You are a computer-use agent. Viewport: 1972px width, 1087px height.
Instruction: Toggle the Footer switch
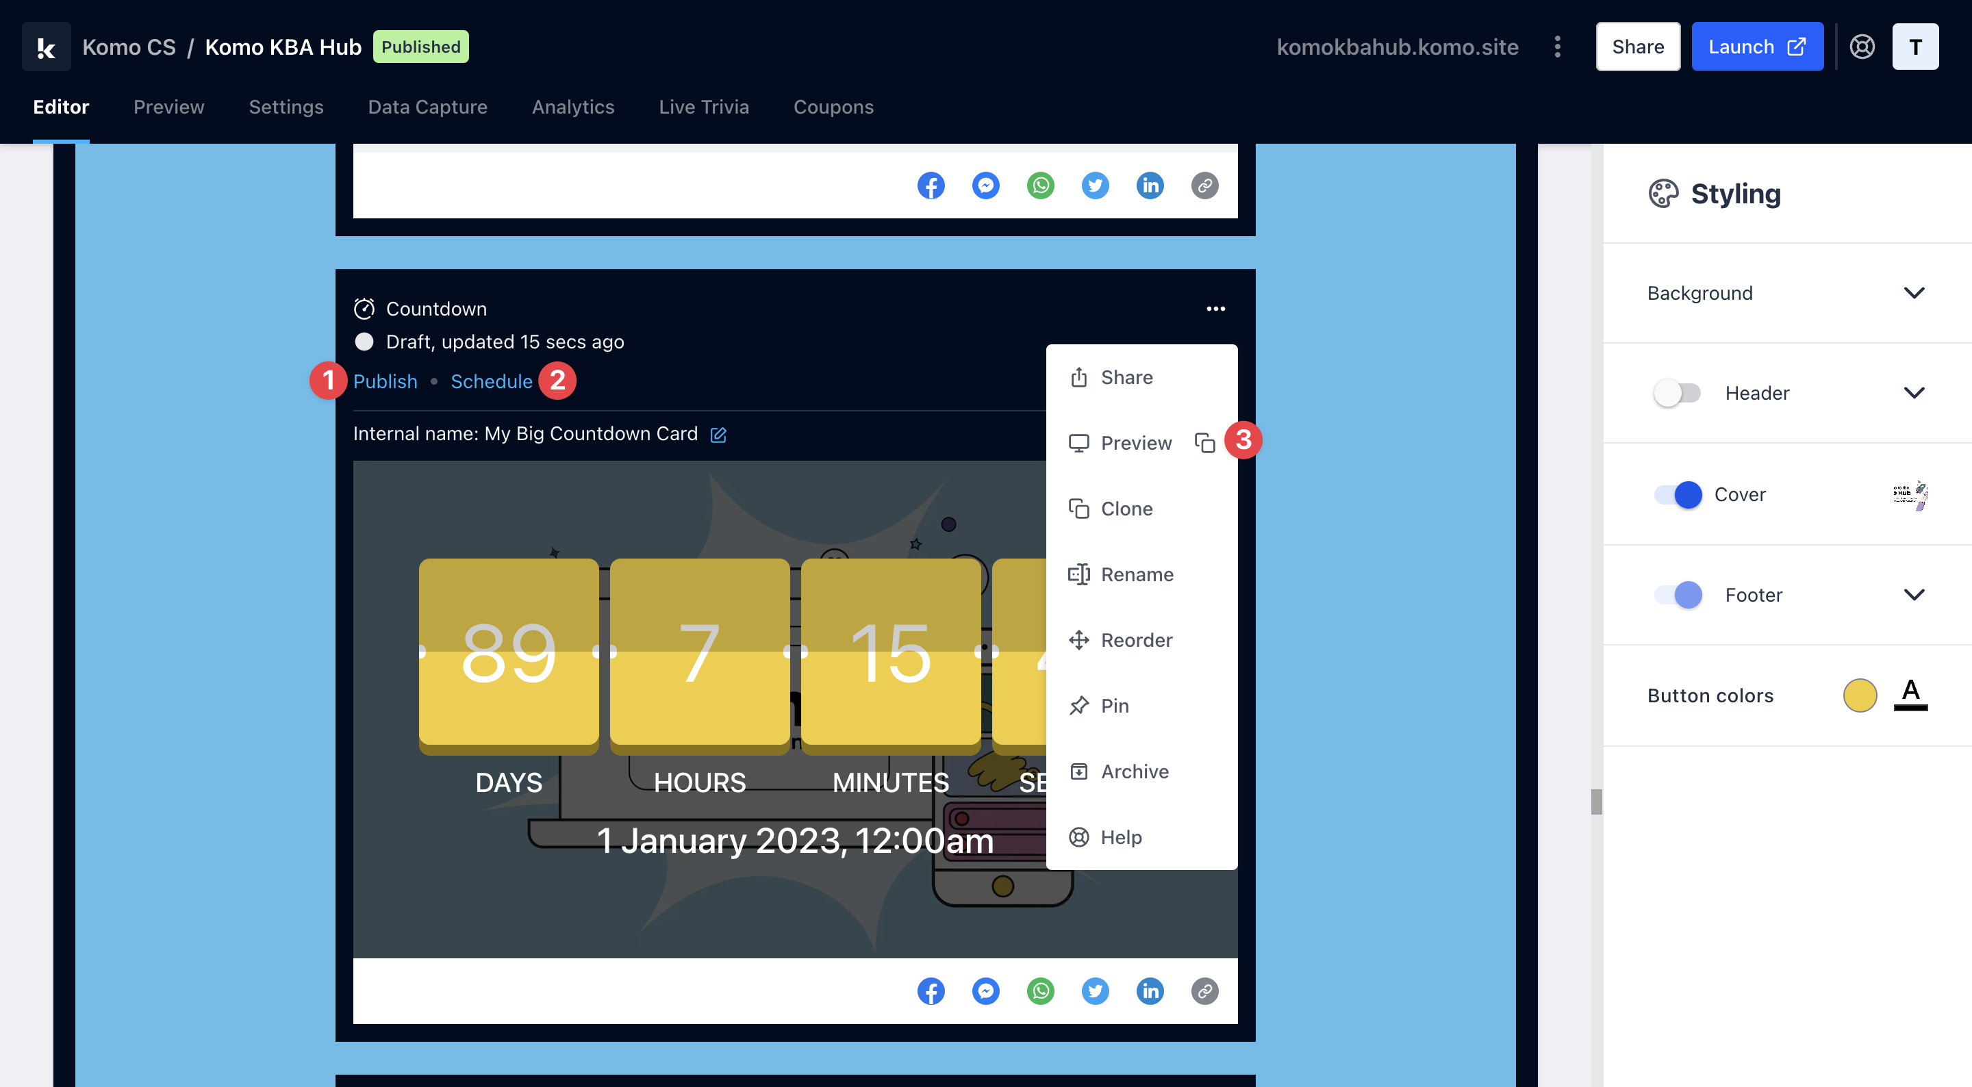point(1678,595)
